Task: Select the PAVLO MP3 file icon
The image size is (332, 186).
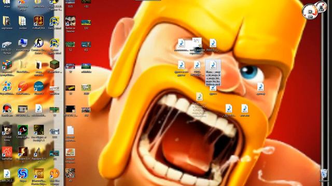Action: (213, 43)
